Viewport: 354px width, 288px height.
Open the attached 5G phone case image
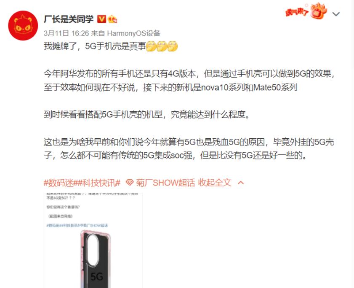coord(93,240)
